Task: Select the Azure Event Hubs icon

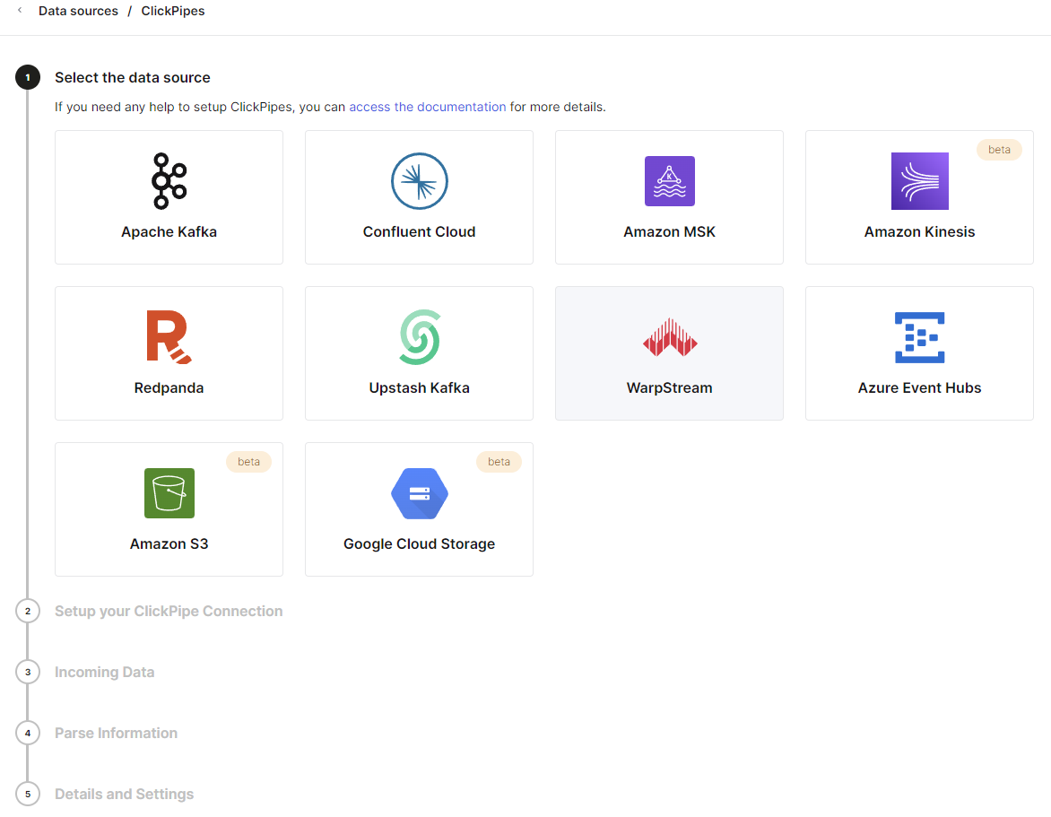Action: (919, 337)
